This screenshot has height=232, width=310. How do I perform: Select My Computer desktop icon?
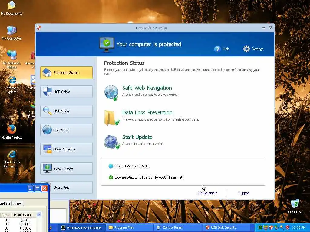pos(12,33)
